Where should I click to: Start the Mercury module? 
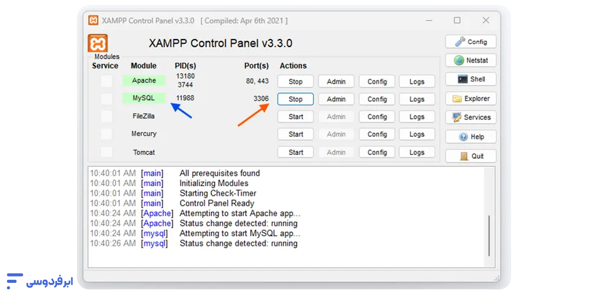point(296,134)
